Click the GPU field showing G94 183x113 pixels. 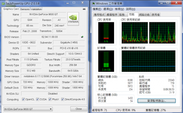tap(30, 20)
